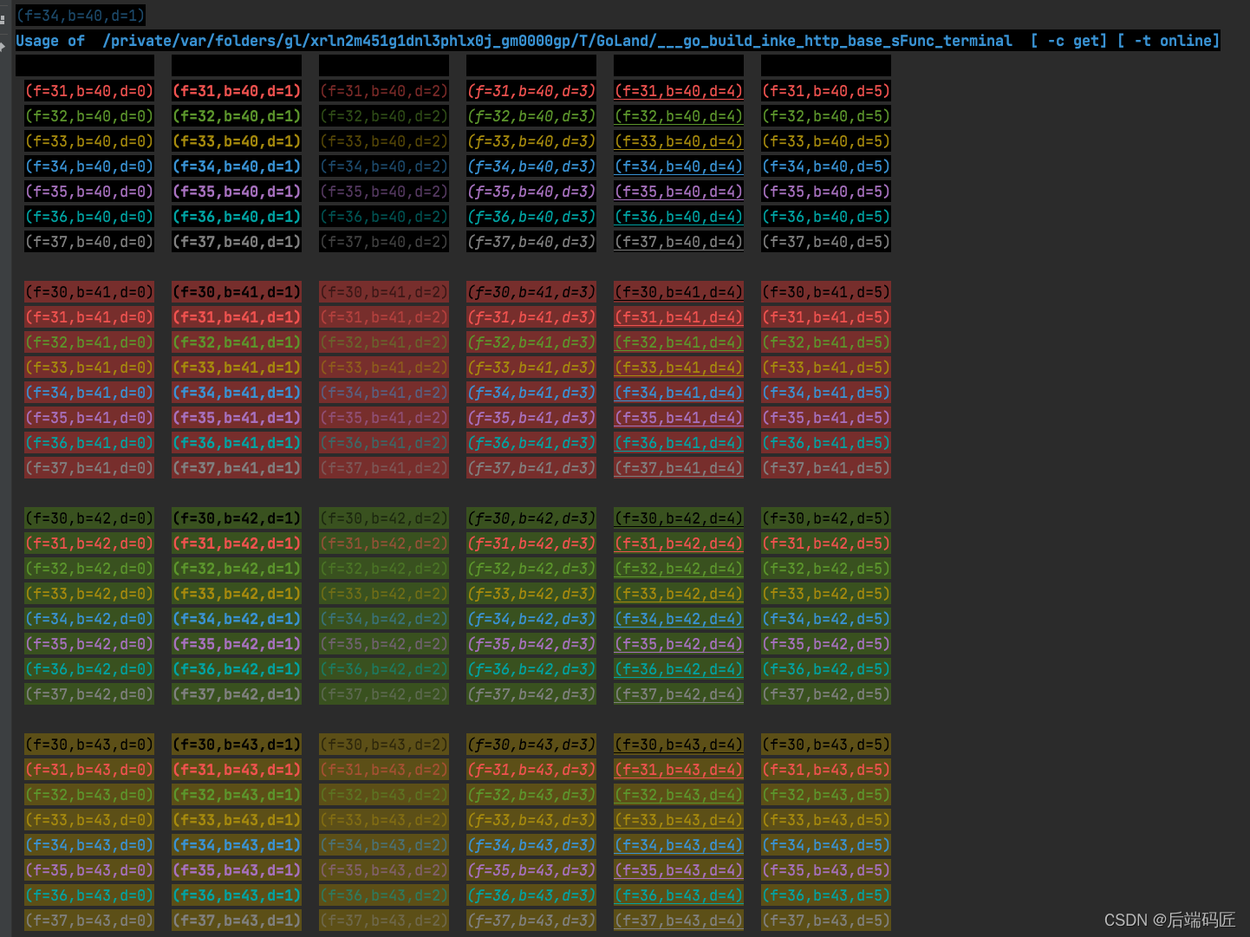Select the white '(f=37,b=40,d=0)' cell
The image size is (1250, 937).
(x=89, y=242)
